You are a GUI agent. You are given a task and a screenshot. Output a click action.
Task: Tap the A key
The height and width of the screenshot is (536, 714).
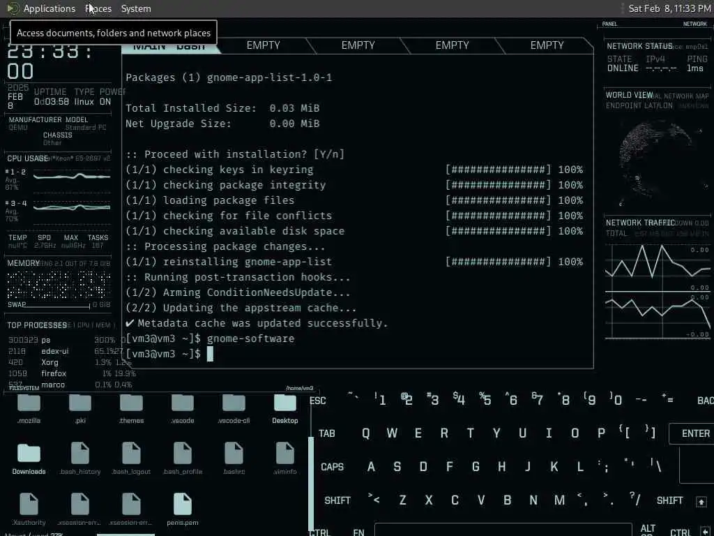(x=371, y=467)
